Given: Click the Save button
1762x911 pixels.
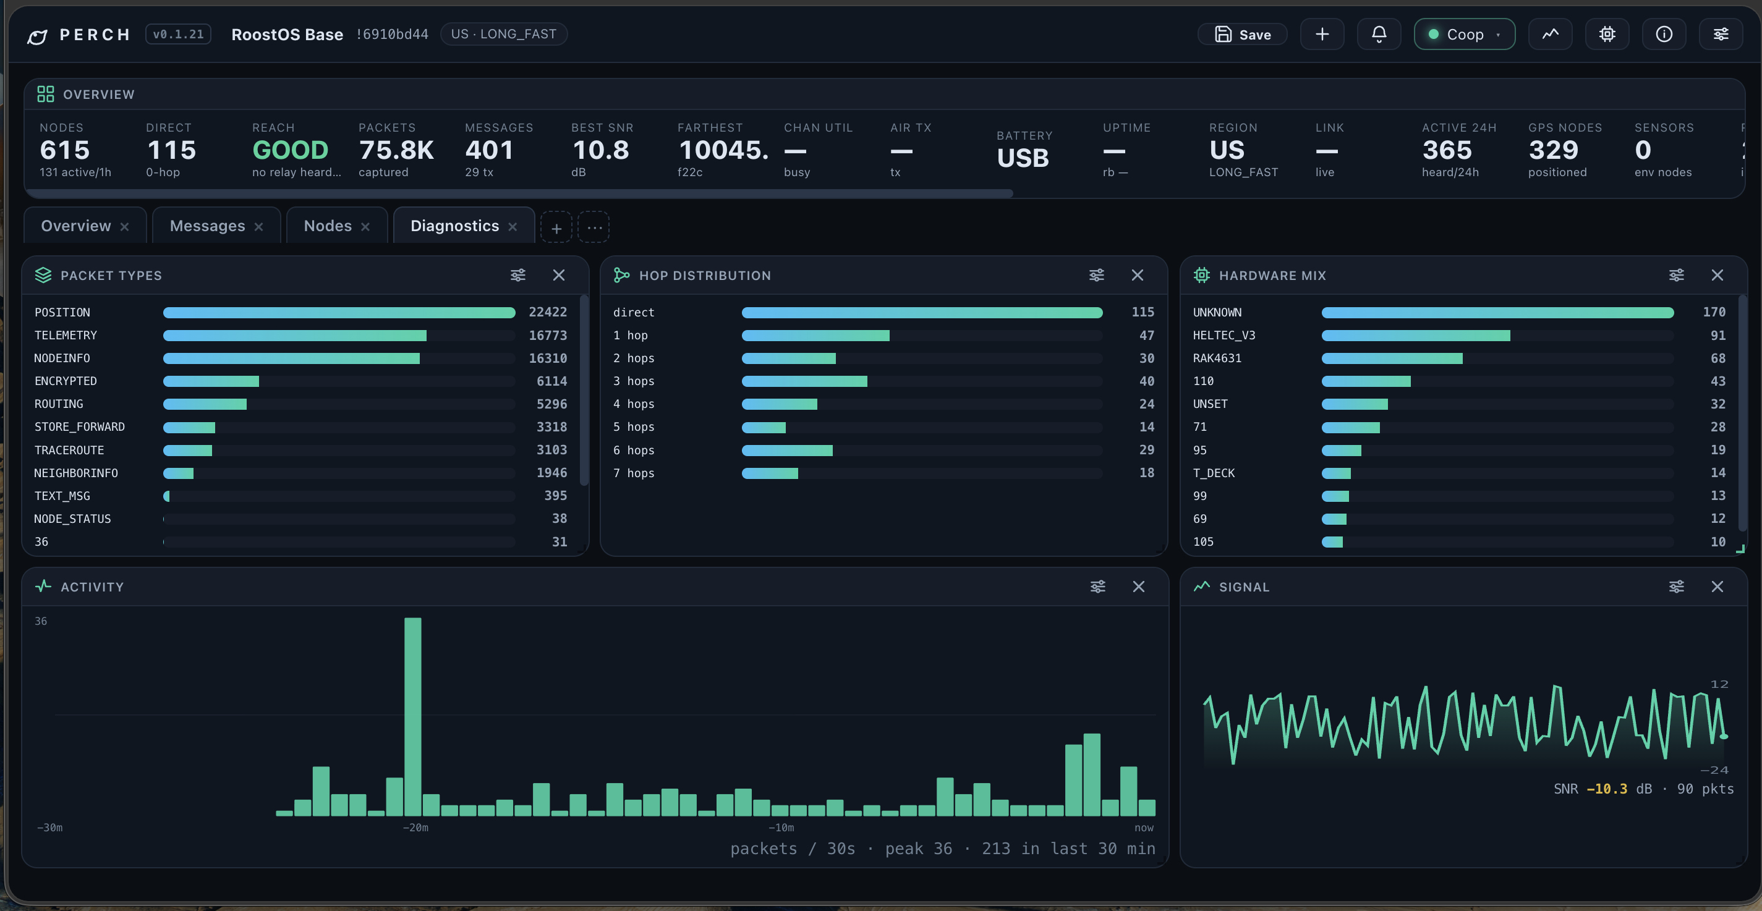Looking at the screenshot, I should (1242, 34).
